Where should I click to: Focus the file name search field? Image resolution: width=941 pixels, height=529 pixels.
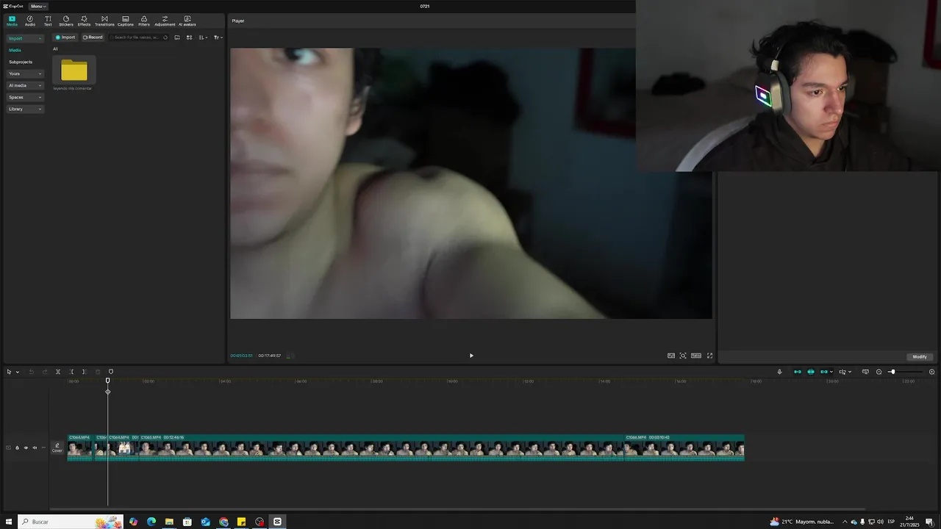point(139,37)
